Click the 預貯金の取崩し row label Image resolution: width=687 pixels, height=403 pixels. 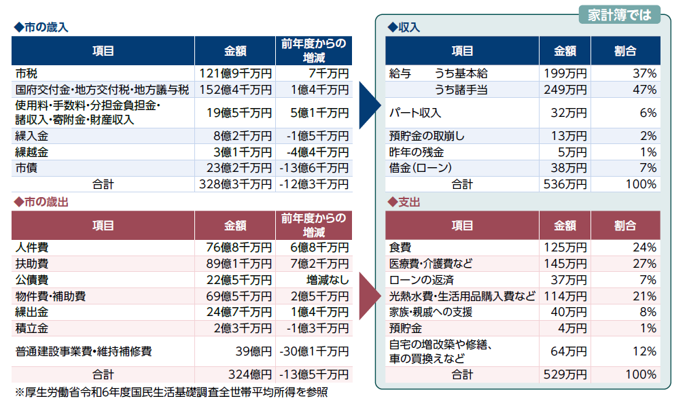click(x=427, y=136)
